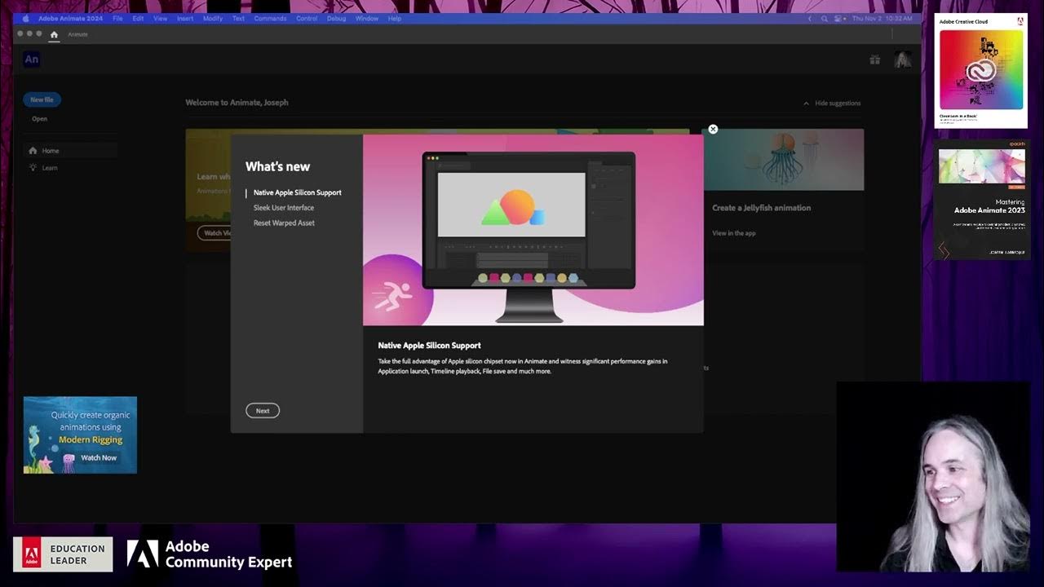The image size is (1044, 587).
Task: Select Native Apple Silicon Support item
Action: tap(297, 192)
